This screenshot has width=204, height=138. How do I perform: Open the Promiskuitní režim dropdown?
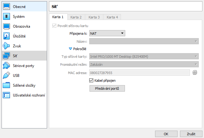[144, 65]
